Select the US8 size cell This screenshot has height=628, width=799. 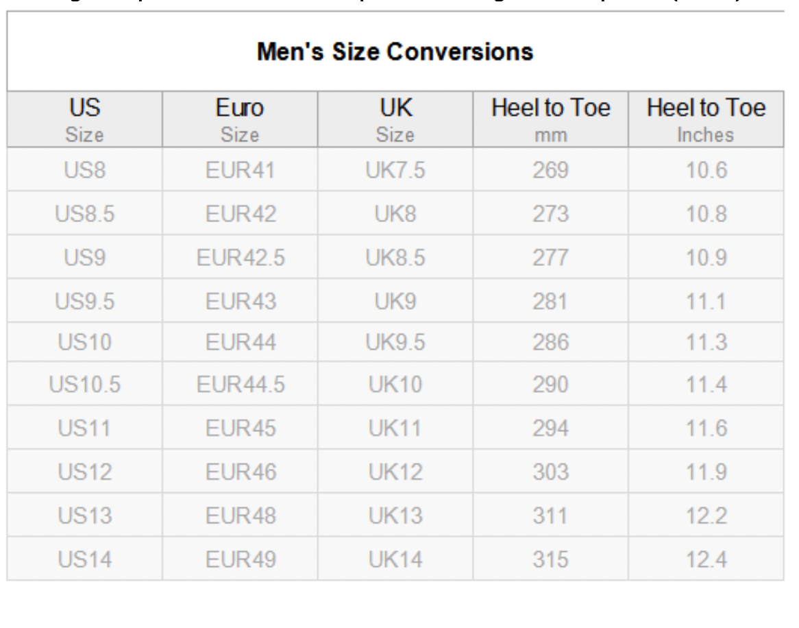click(84, 170)
